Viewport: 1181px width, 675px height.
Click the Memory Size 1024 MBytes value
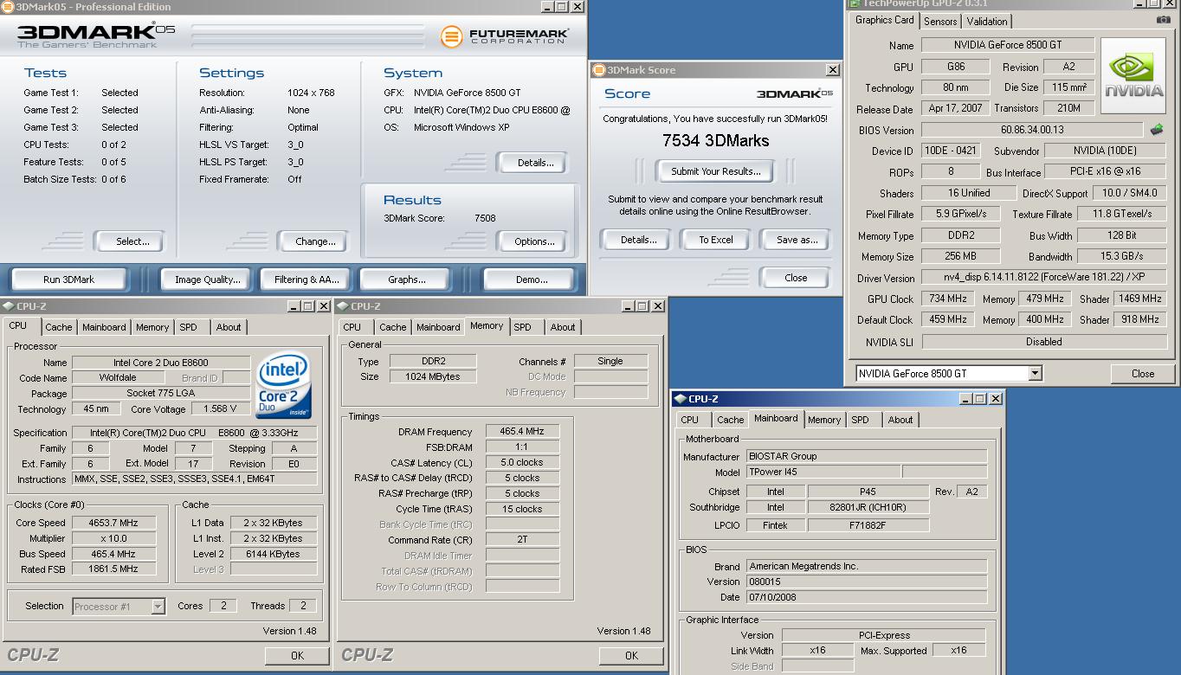[x=431, y=376]
